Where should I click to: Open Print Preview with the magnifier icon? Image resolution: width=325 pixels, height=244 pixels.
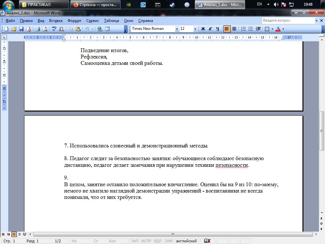pyautogui.click(x=45, y=29)
